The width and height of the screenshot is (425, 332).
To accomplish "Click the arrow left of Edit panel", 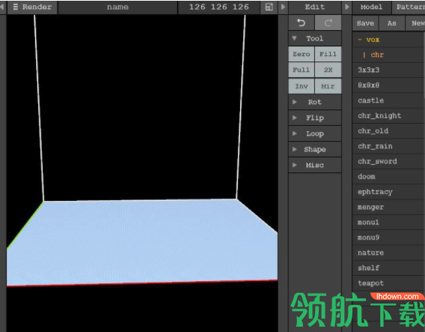I will (283, 7).
